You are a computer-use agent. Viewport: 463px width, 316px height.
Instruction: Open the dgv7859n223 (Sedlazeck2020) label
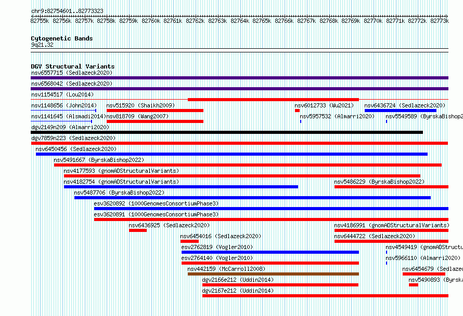[73, 138]
